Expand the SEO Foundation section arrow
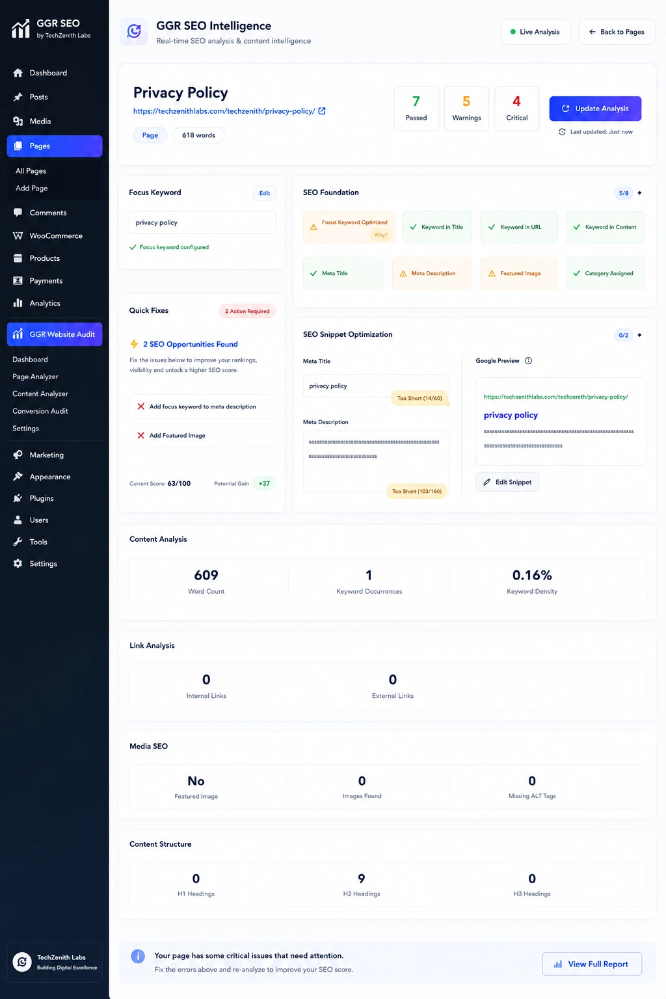The height and width of the screenshot is (999, 666). tap(640, 193)
